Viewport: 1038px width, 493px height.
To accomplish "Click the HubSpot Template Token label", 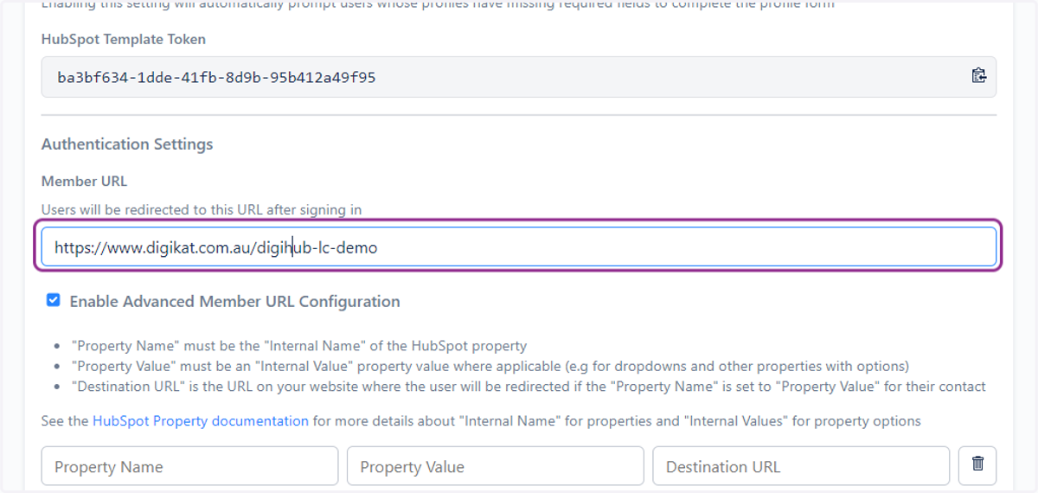I will 124,39.
